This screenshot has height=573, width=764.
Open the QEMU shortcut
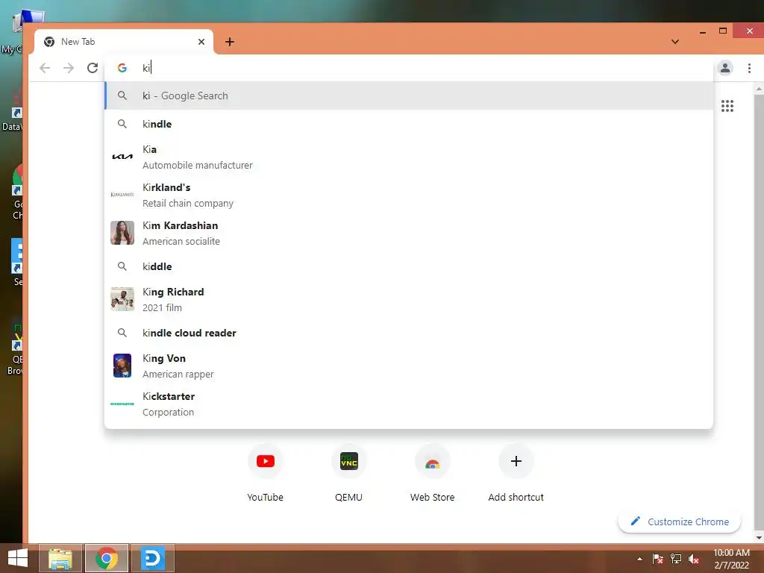pyautogui.click(x=349, y=471)
